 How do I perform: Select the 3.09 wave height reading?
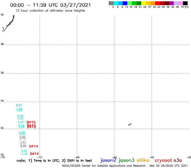tap(24, 151)
